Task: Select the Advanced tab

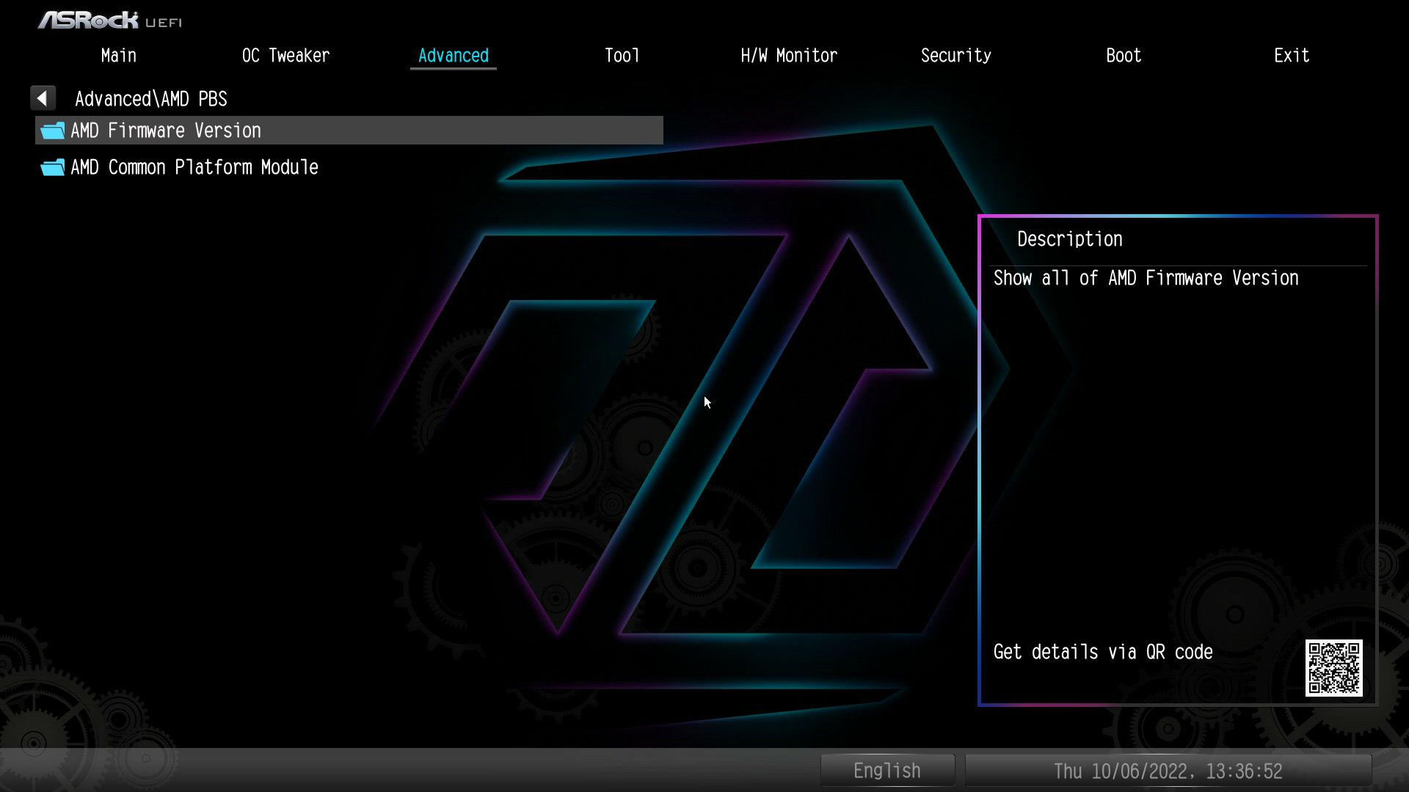Action: (453, 56)
